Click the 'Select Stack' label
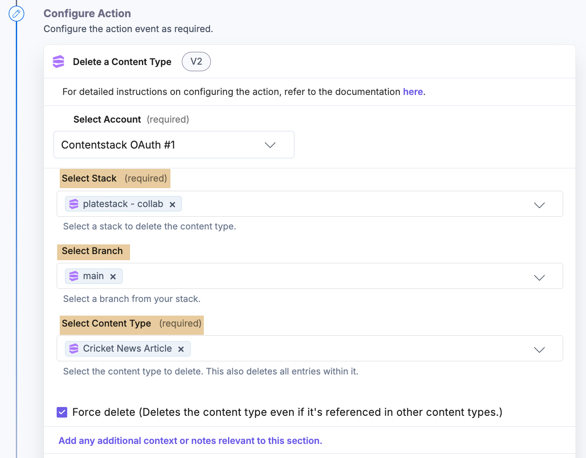The image size is (586, 458). [89, 178]
